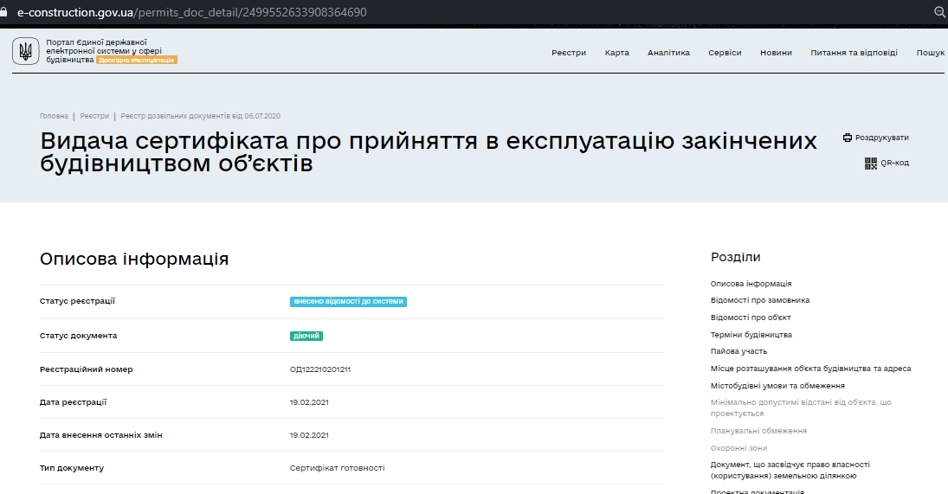Jump to Пайова участь section

point(738,351)
